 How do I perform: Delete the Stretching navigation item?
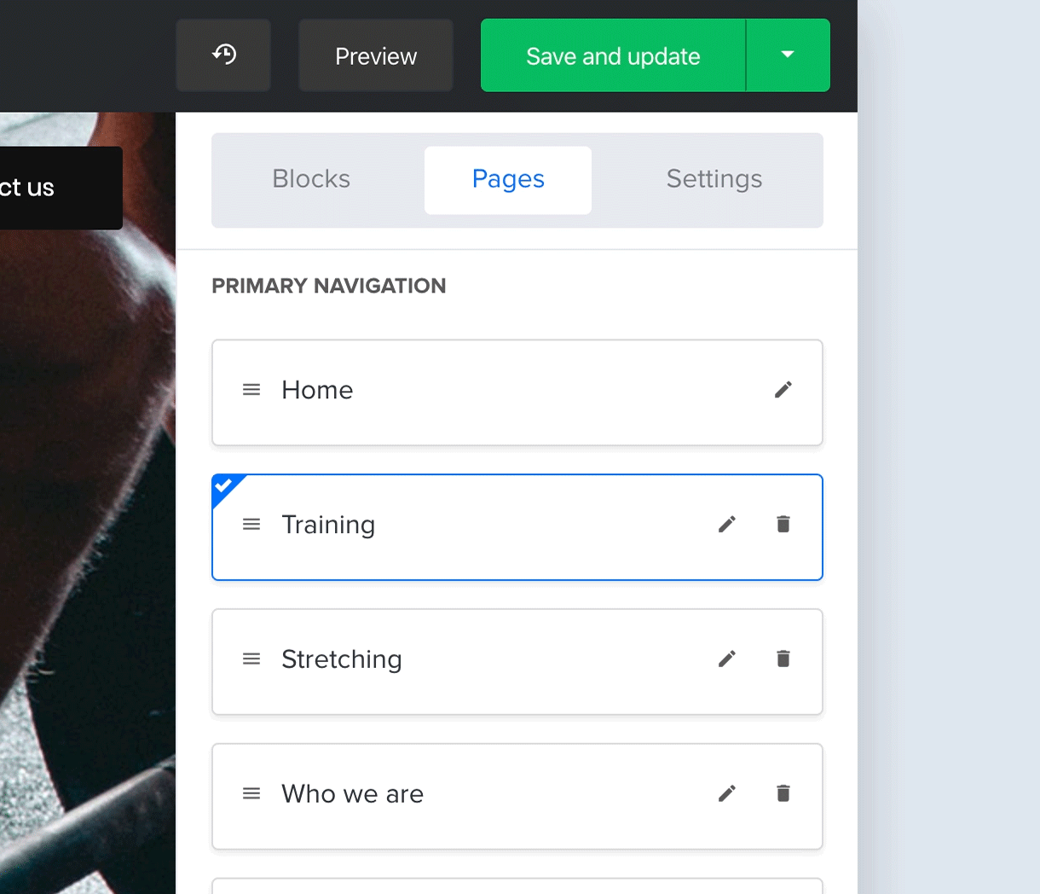coord(783,659)
